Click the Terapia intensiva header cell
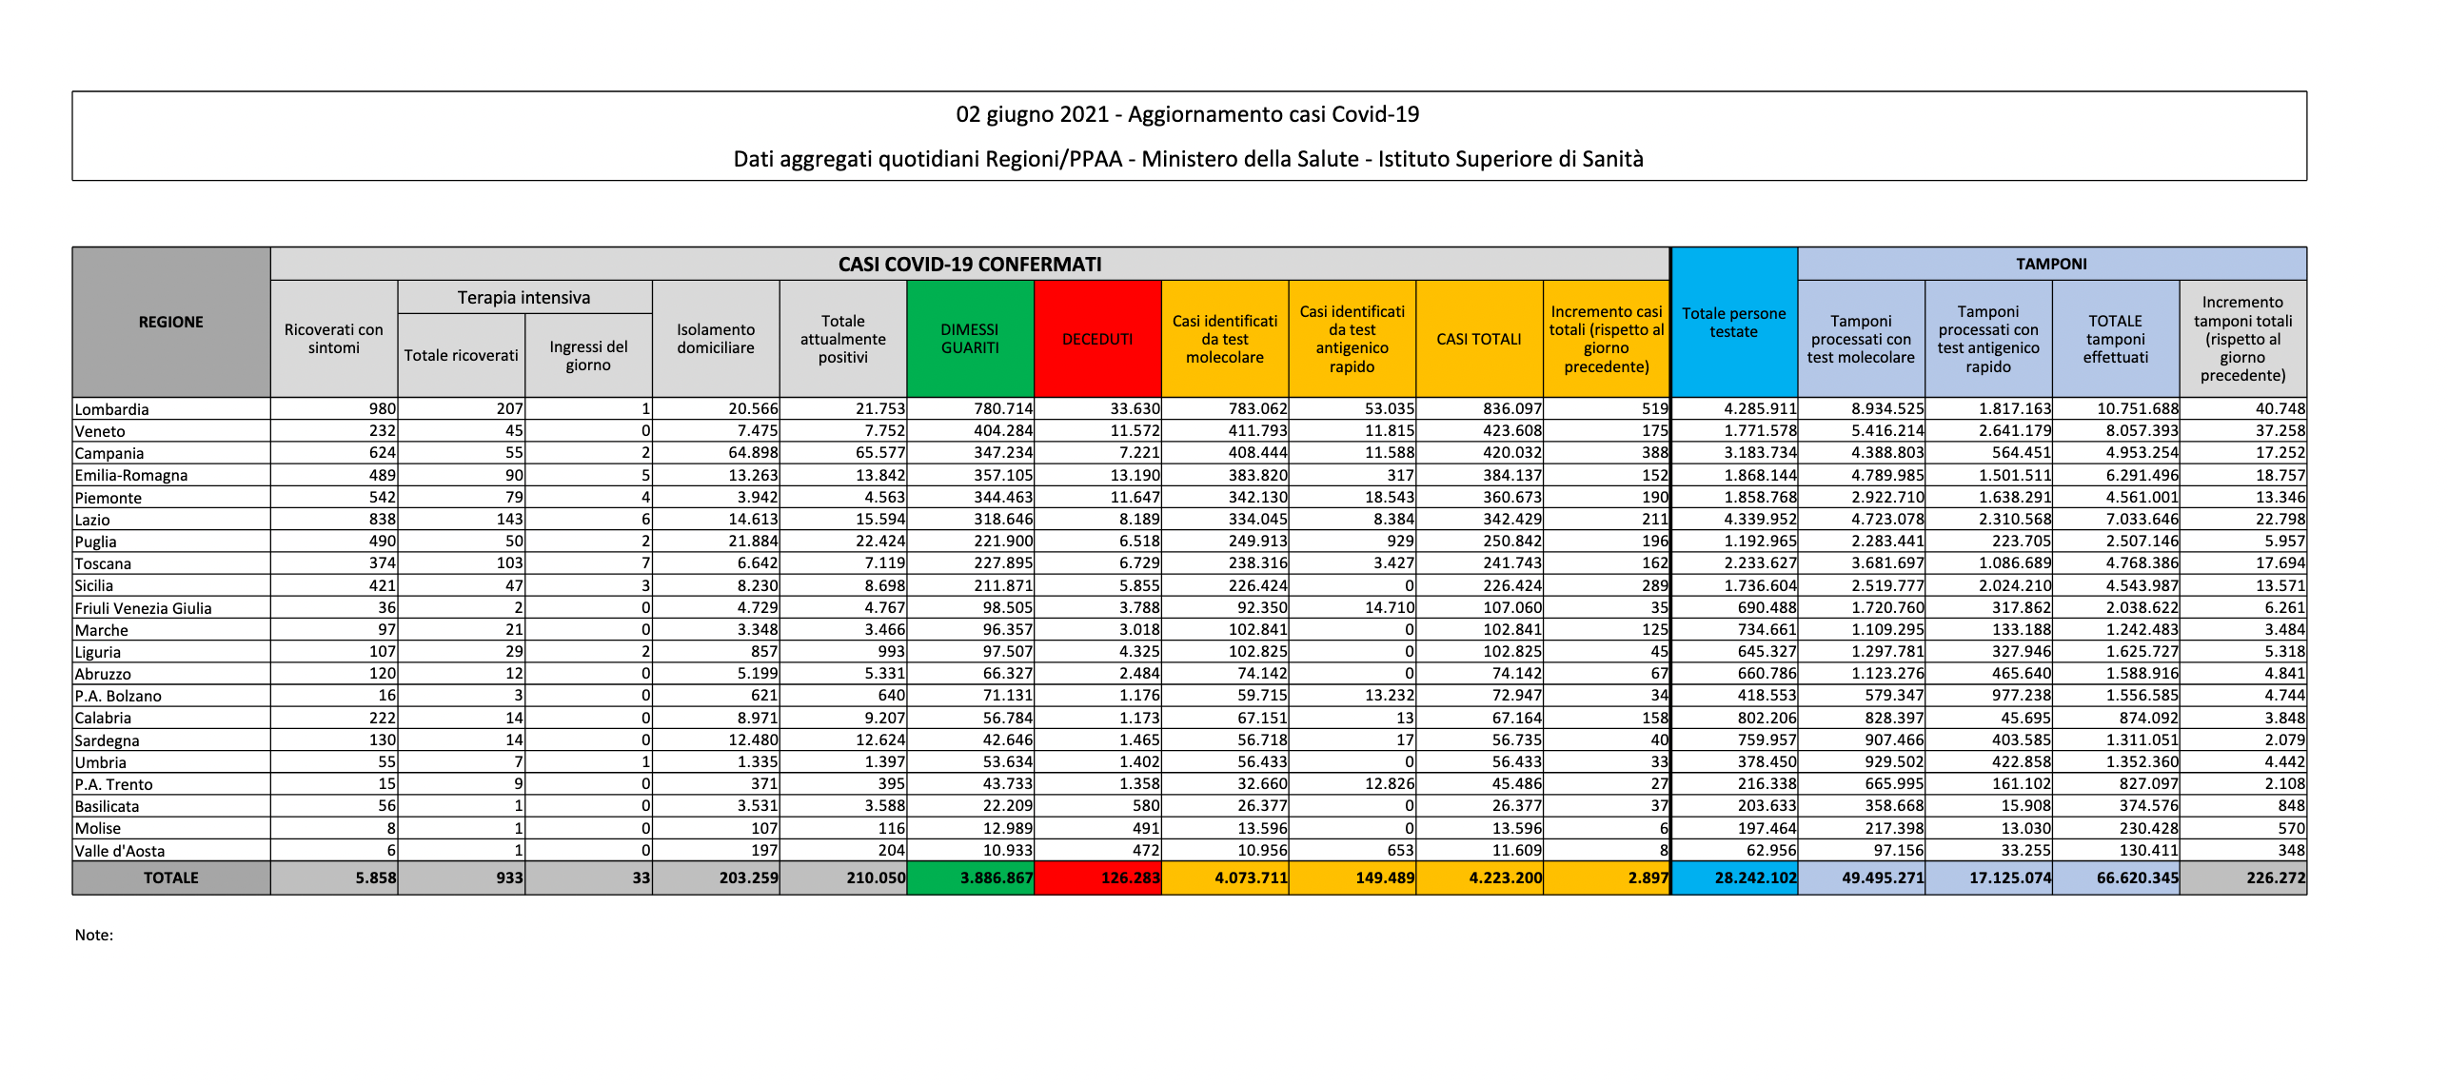 tap(523, 297)
